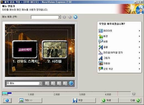Click the 버튼 button-style icon
144x105 pixels.
tap(101, 42)
